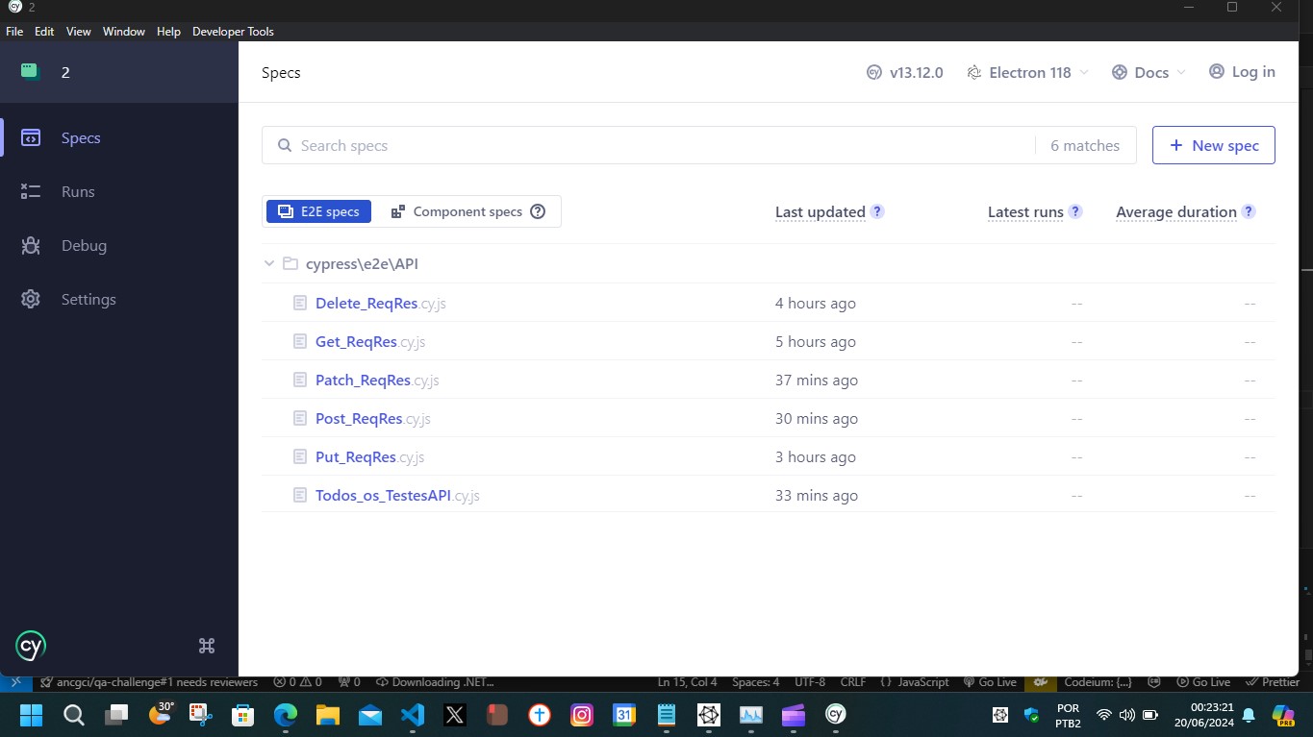
Task: Open the Windows Start menu
Action: point(32,715)
